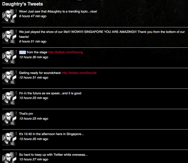
Task: Open the twitpic.com/2rpu2d link
Action: click(79, 73)
